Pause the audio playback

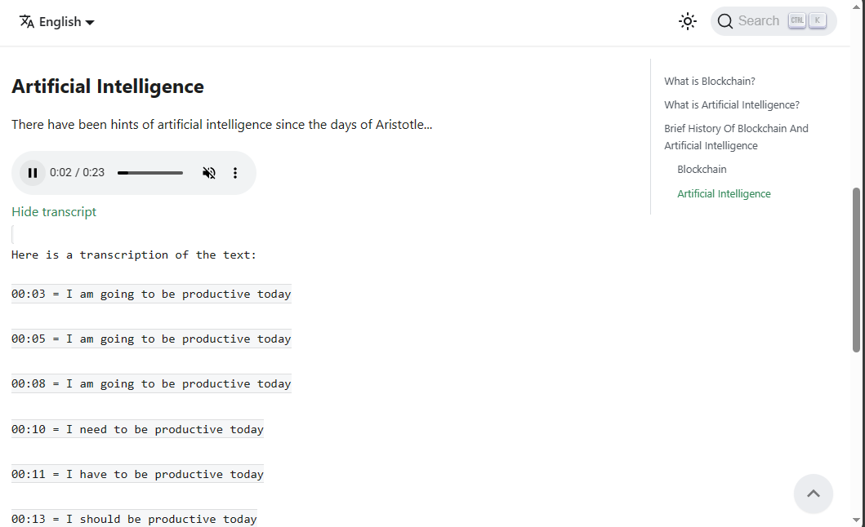(x=33, y=173)
